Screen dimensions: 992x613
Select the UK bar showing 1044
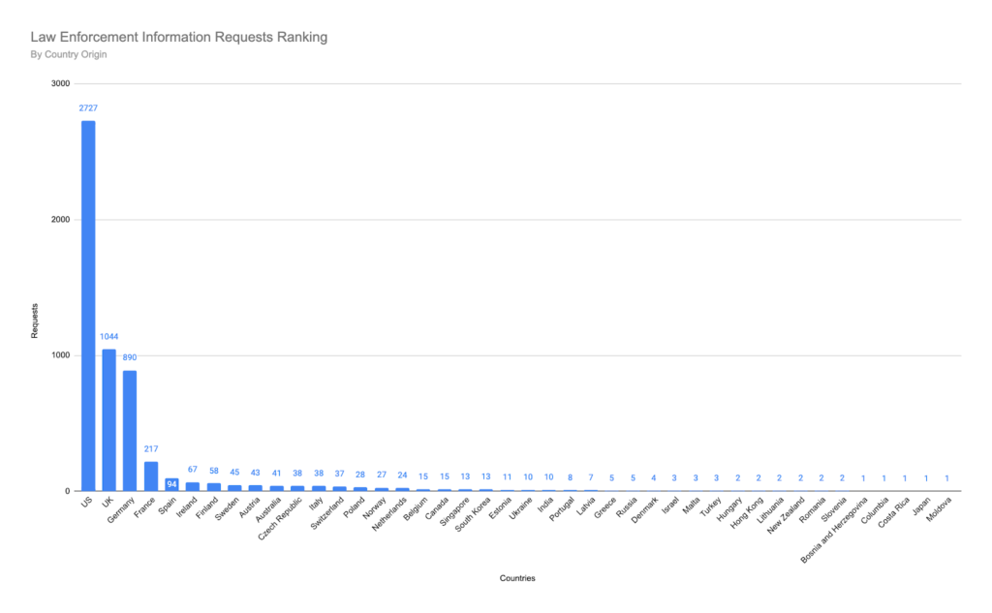click(x=109, y=419)
